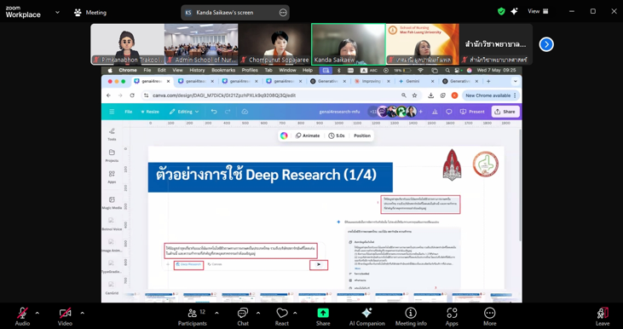Show next participants with blue arrow
Viewport: 623px width, 329px height.
point(546,44)
